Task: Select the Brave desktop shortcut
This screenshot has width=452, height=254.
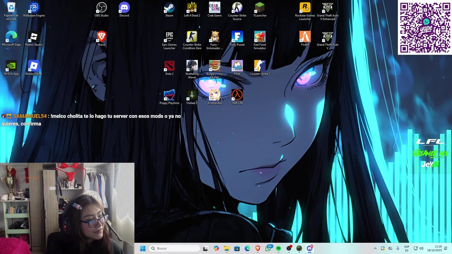Action: pyautogui.click(x=102, y=39)
